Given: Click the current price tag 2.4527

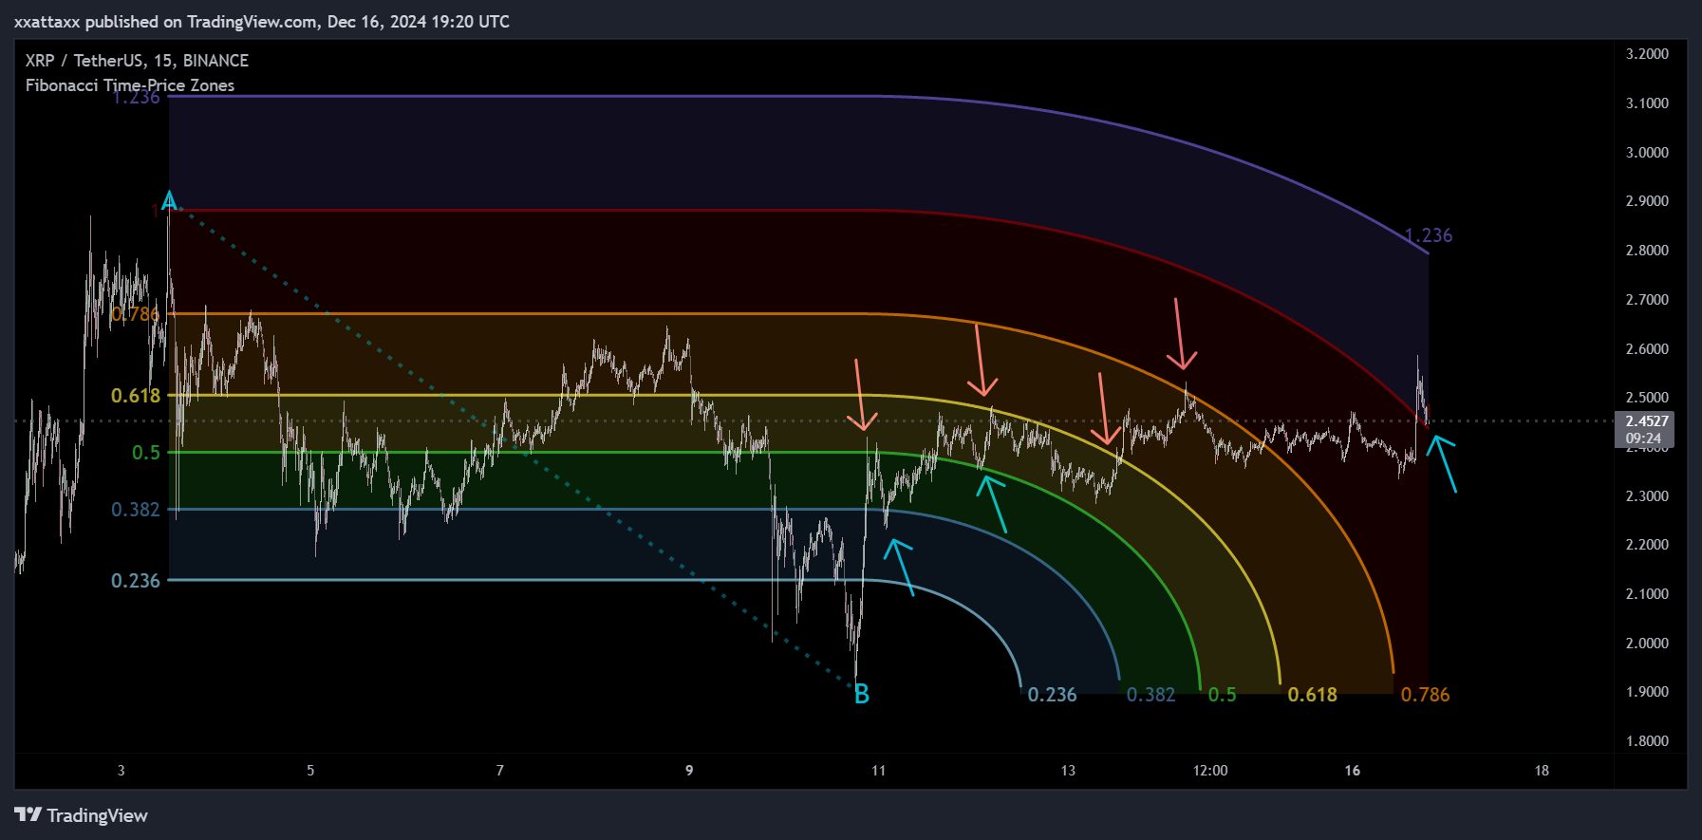Looking at the screenshot, I should [x=1646, y=421].
